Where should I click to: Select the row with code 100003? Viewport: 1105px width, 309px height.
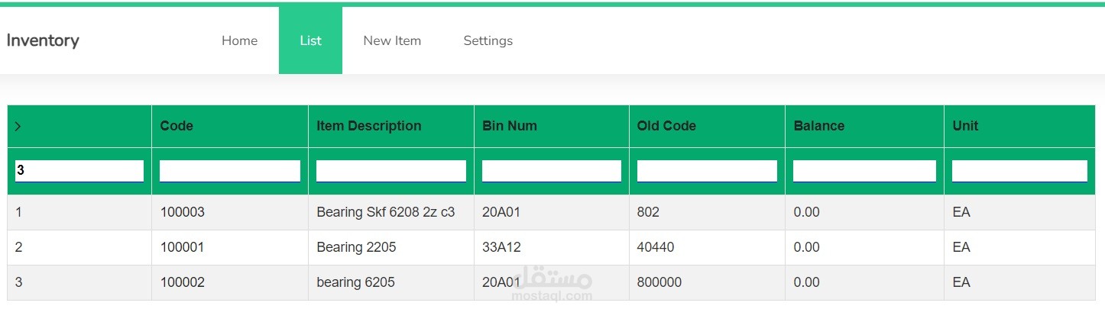[x=183, y=212]
